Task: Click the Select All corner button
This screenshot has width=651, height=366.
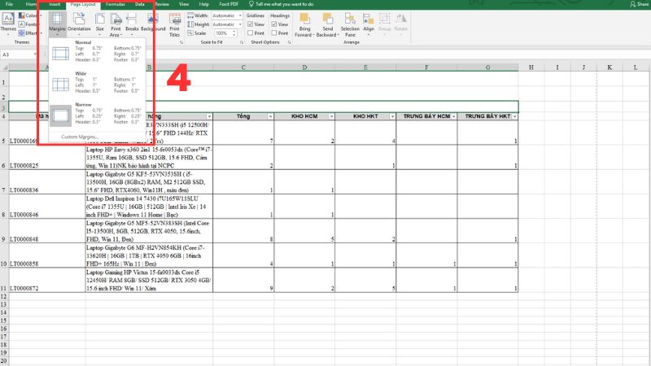Action: pos(4,68)
